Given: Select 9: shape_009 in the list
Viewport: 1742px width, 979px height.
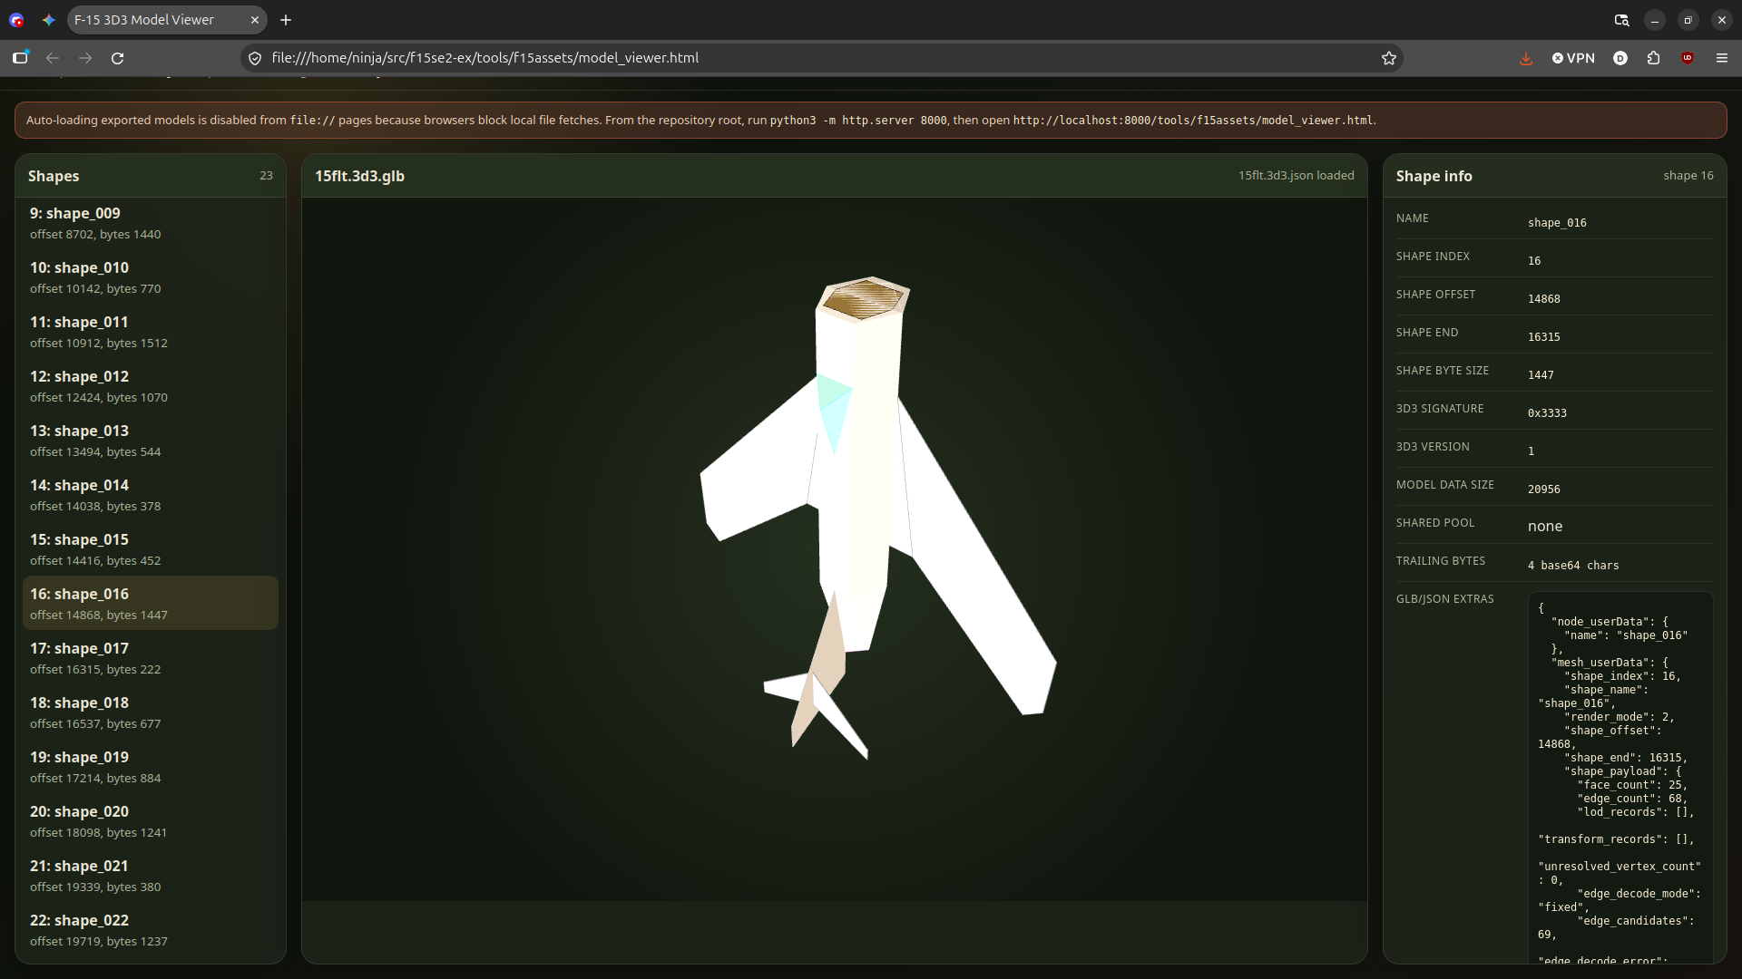Looking at the screenshot, I should tap(151, 223).
